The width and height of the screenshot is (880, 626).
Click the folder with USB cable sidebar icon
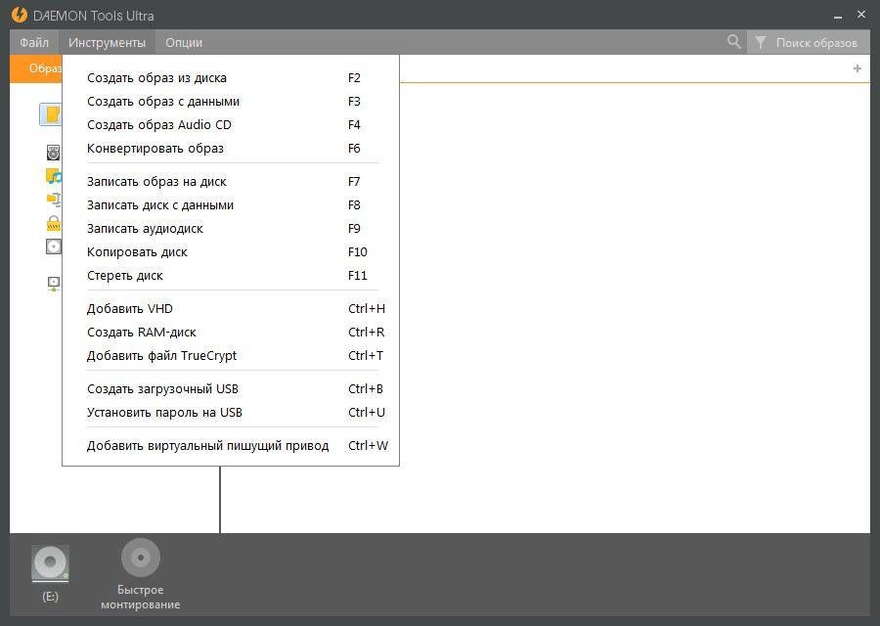(54, 200)
